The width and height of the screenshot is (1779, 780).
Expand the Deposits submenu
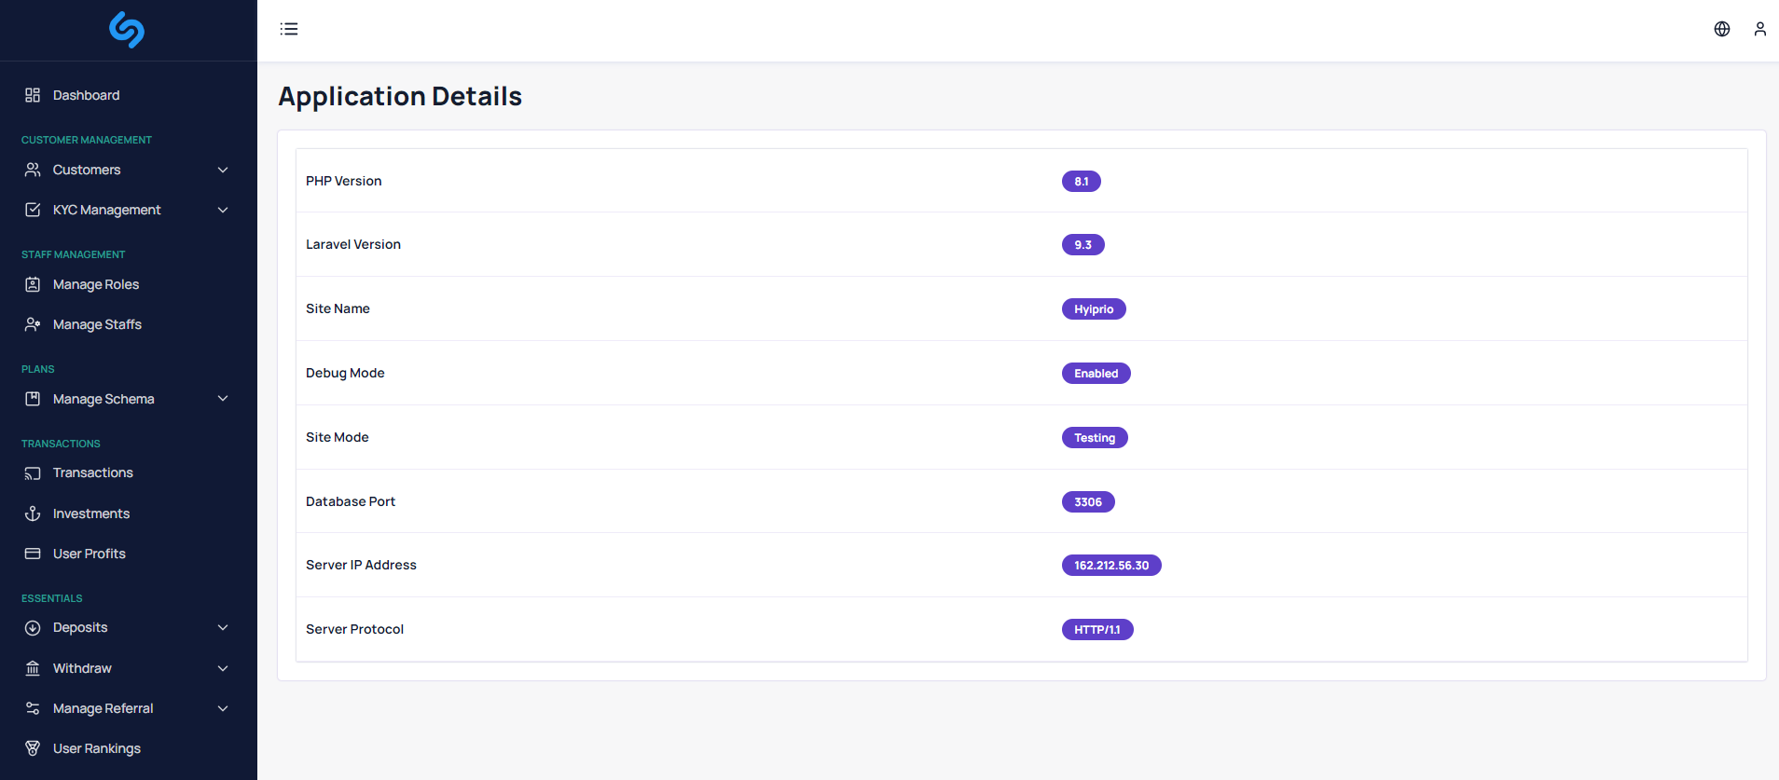pyautogui.click(x=223, y=627)
